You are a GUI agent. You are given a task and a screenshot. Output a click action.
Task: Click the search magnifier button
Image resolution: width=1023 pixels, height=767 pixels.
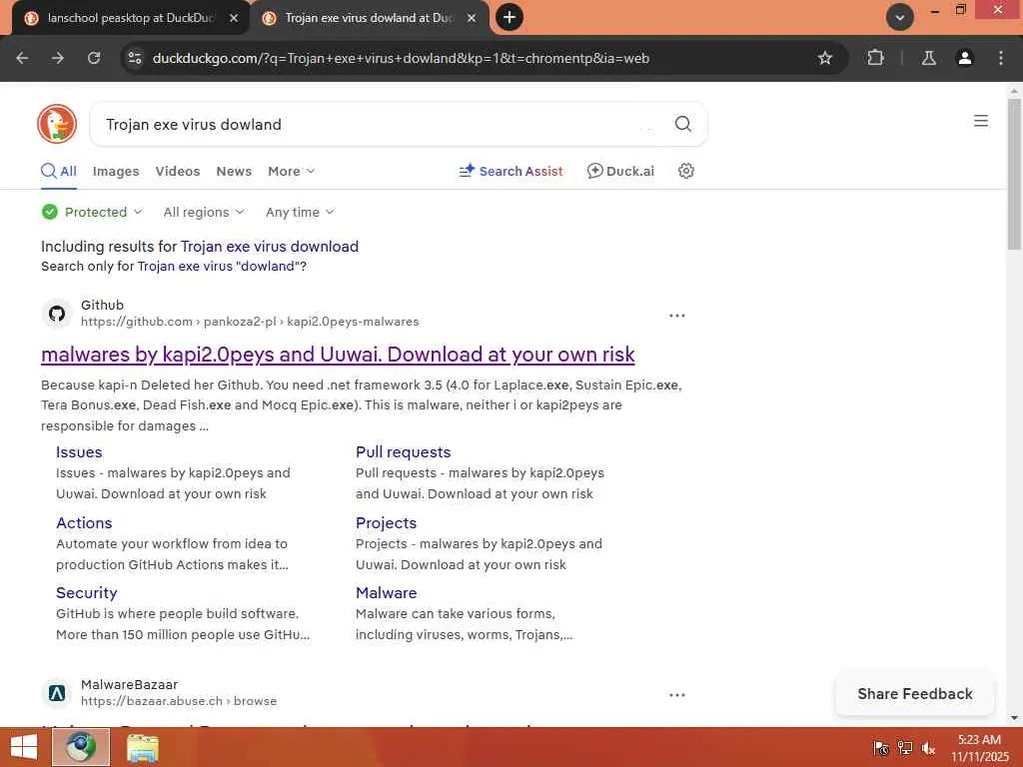coord(682,124)
